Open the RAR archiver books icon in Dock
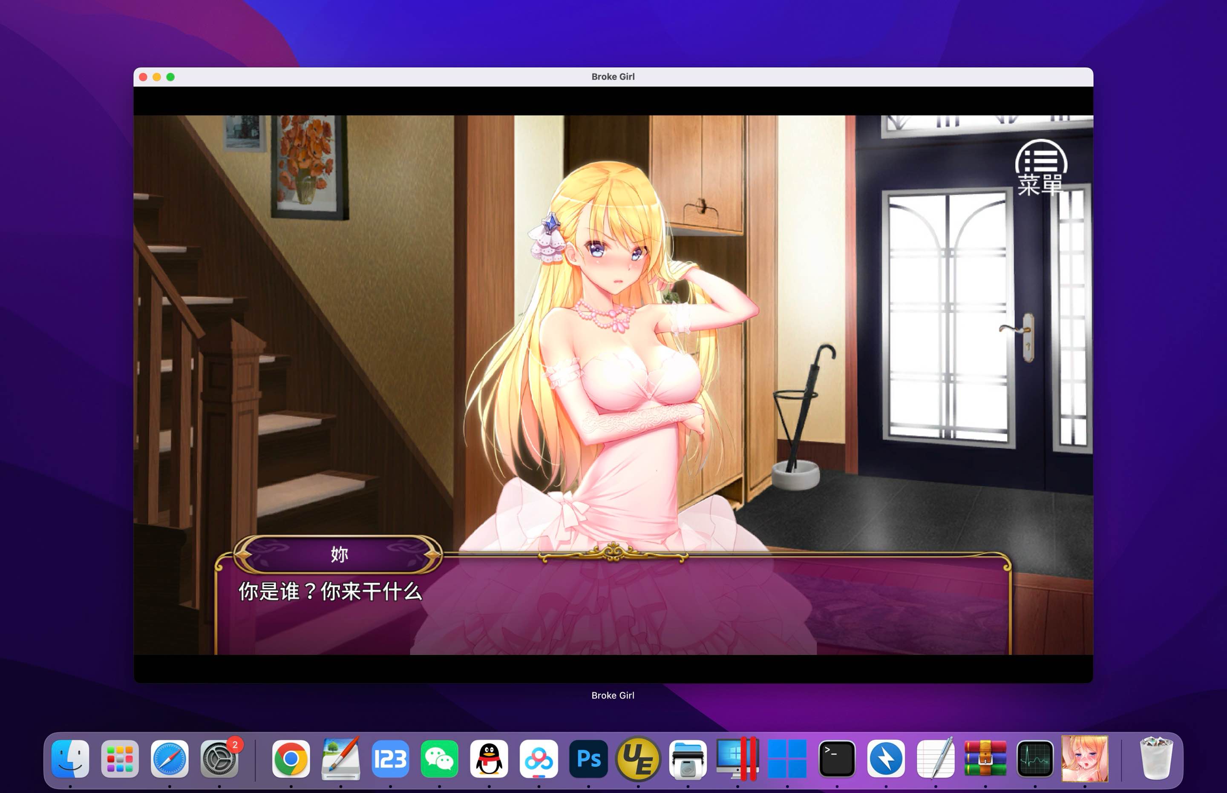Image resolution: width=1227 pixels, height=793 pixels. click(x=985, y=759)
